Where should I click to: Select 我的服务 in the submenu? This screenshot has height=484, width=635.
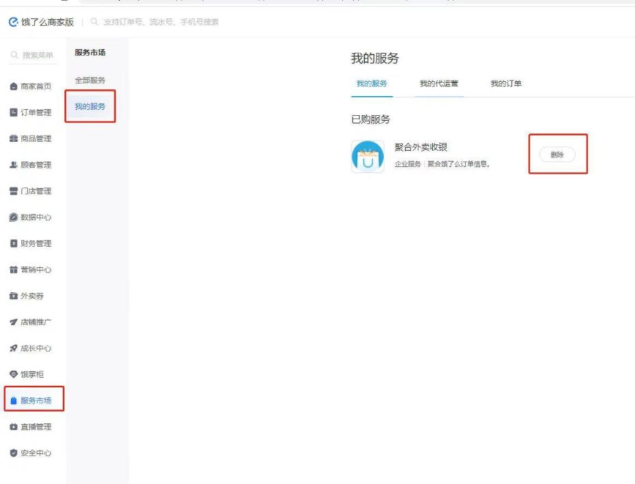click(x=90, y=106)
